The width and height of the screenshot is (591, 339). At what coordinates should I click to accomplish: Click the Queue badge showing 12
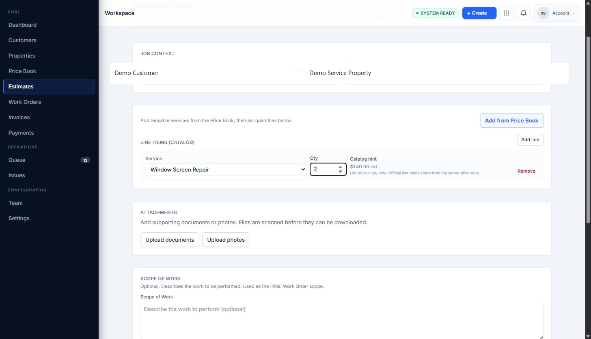click(85, 160)
